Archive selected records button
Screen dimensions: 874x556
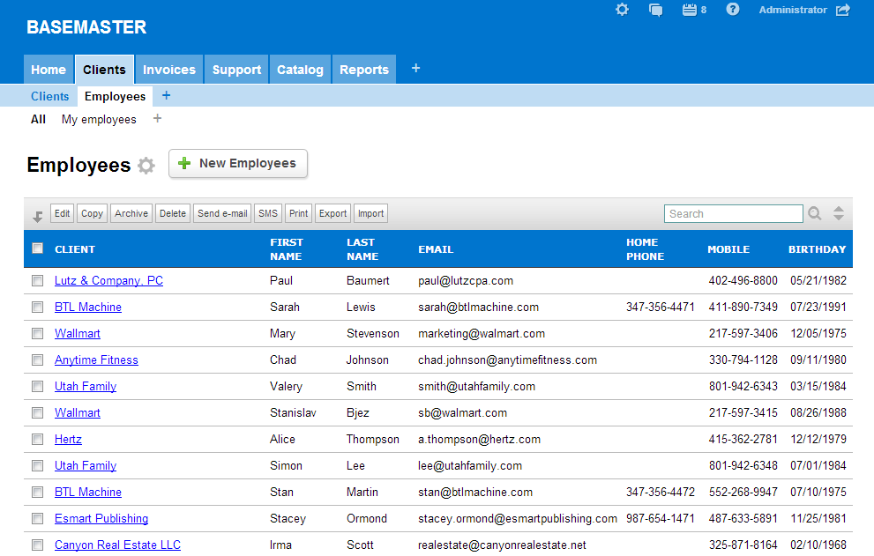click(x=131, y=213)
